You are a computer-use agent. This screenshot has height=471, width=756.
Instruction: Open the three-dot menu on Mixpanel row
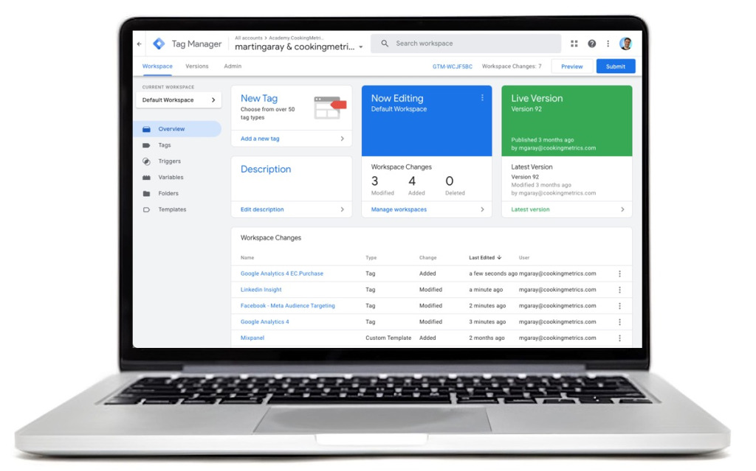[619, 338]
